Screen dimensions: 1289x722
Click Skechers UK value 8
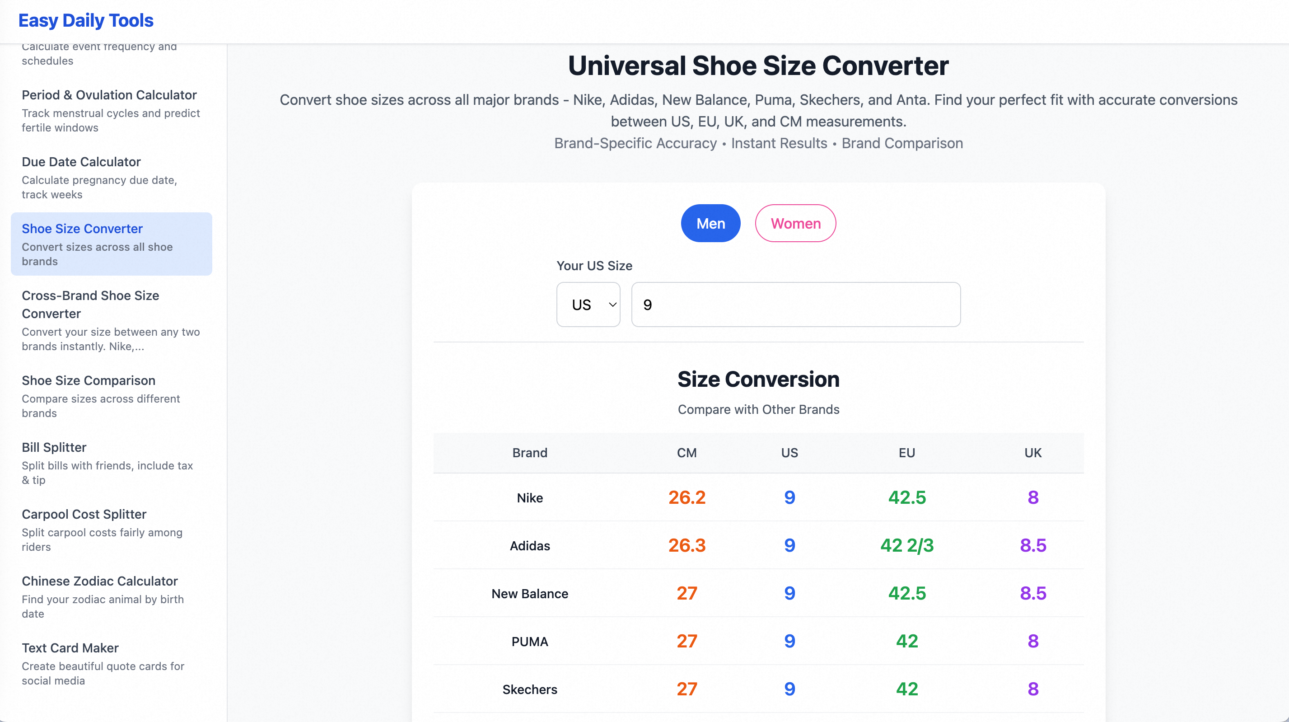(x=1033, y=689)
